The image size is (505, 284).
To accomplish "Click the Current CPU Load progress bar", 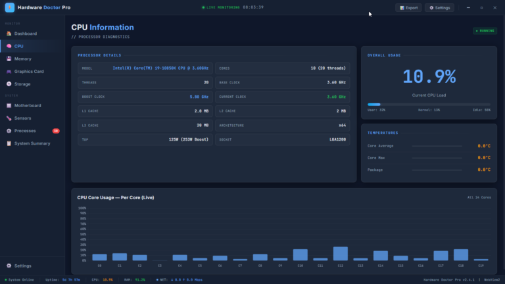I will (x=429, y=105).
